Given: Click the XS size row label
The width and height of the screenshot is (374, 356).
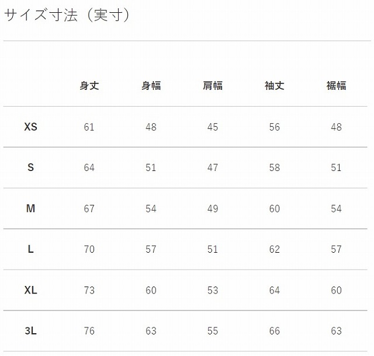Looking at the screenshot, I should (31, 127).
